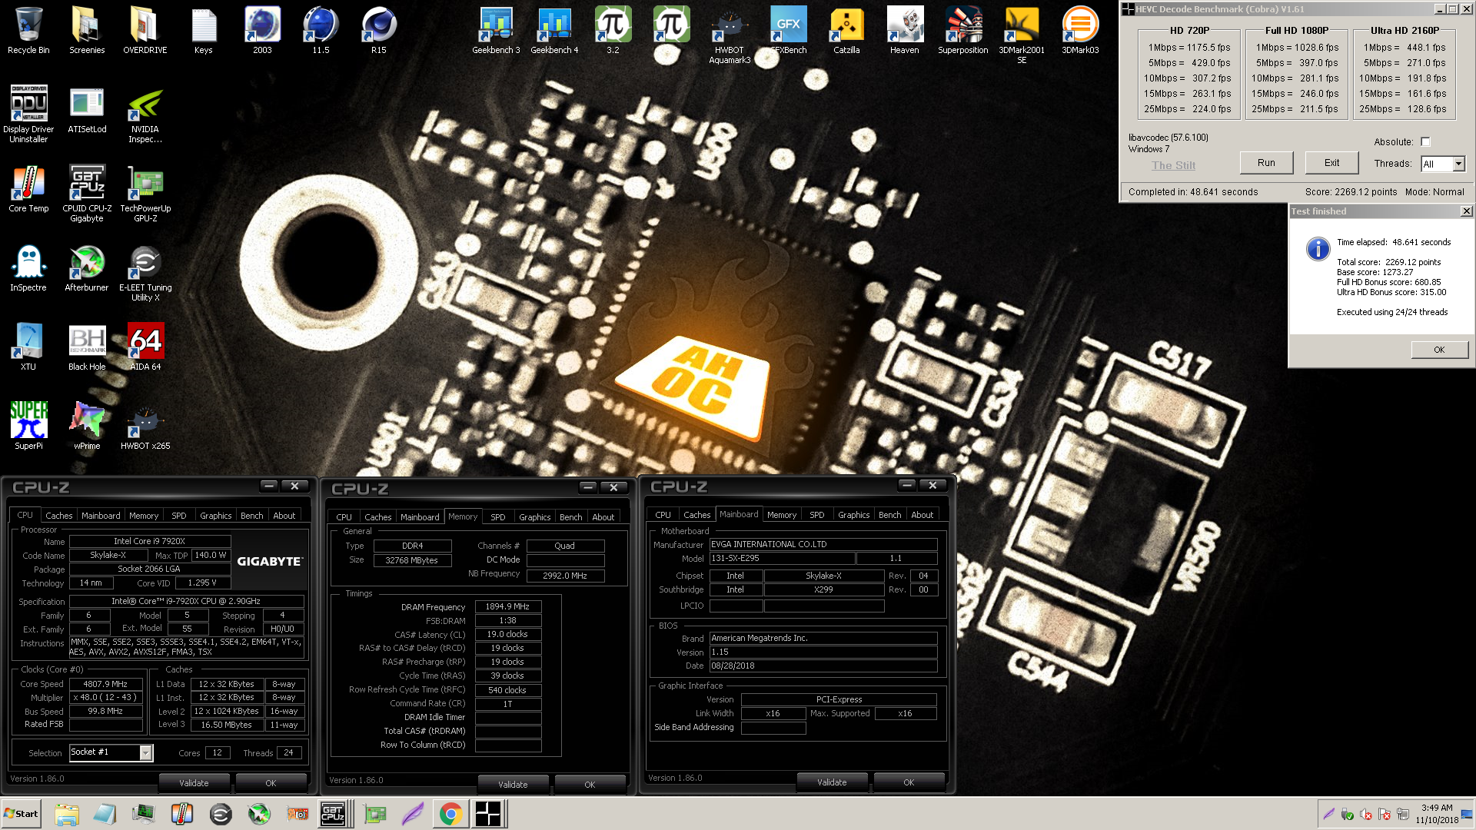Launch Superposition benchmark shortcut
Viewport: 1476px width, 830px height.
(963, 31)
